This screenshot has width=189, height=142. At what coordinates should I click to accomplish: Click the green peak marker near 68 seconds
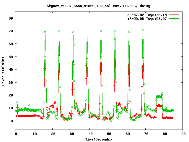(143, 30)
